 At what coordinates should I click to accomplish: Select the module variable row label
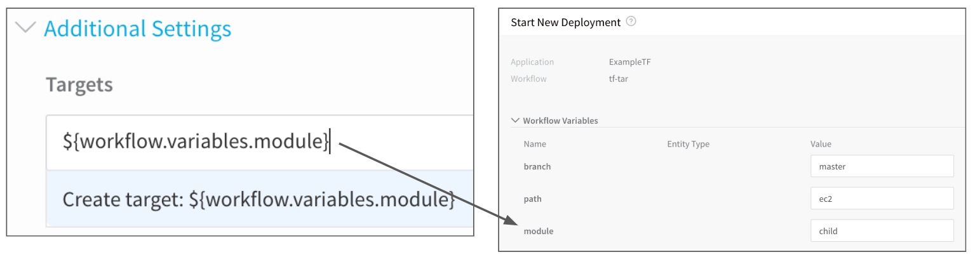[539, 231]
